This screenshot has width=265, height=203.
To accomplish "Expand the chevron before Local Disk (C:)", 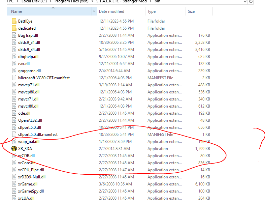I will 18,1.
